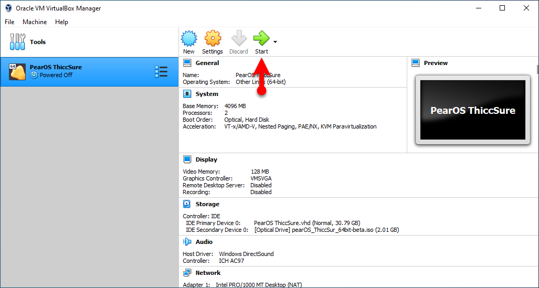
Task: Close the VirtualBox Manager window
Action: click(526, 8)
